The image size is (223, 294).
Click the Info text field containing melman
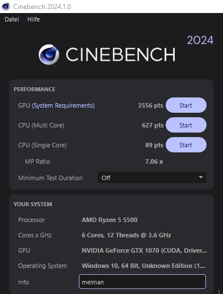coord(142,282)
